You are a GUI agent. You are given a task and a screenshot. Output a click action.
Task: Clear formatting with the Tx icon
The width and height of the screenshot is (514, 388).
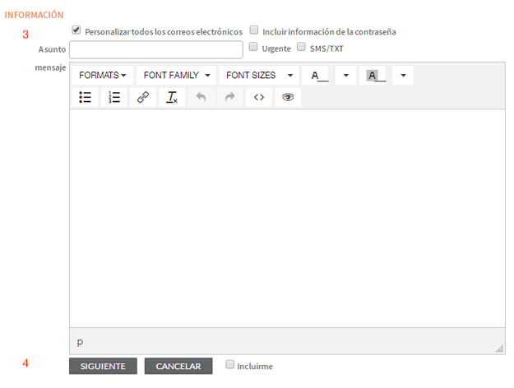point(172,97)
